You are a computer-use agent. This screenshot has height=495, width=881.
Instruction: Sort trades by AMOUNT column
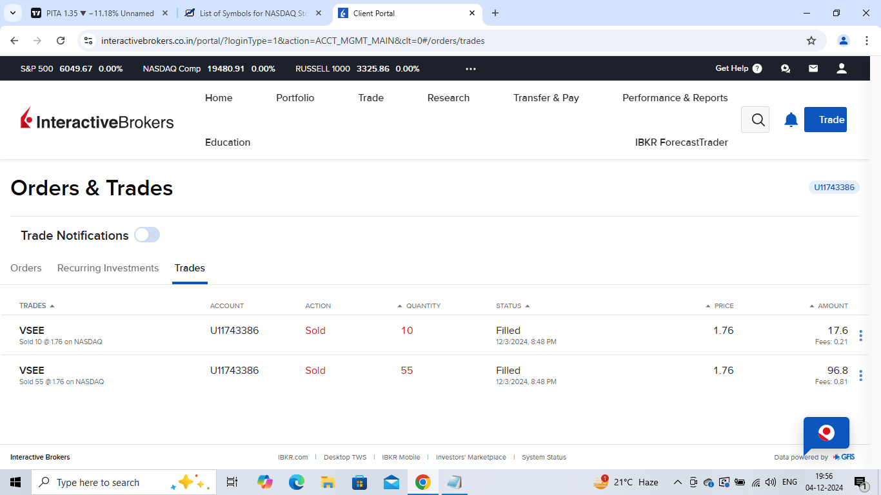[x=829, y=306]
